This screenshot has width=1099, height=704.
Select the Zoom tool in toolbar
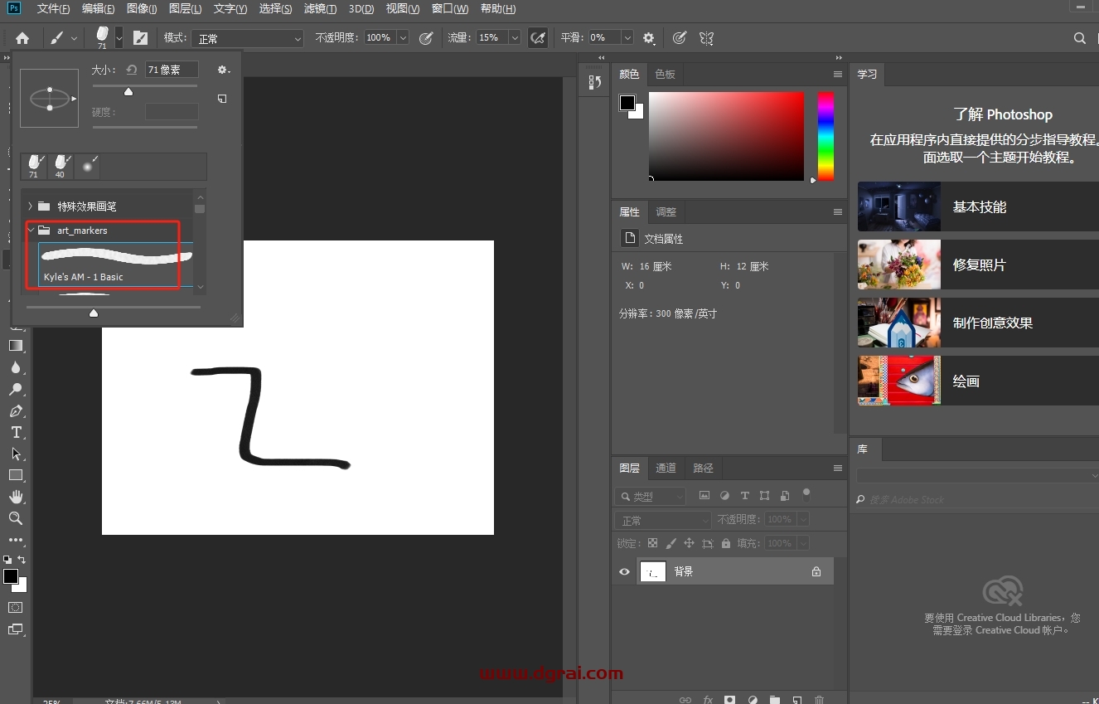click(x=16, y=518)
